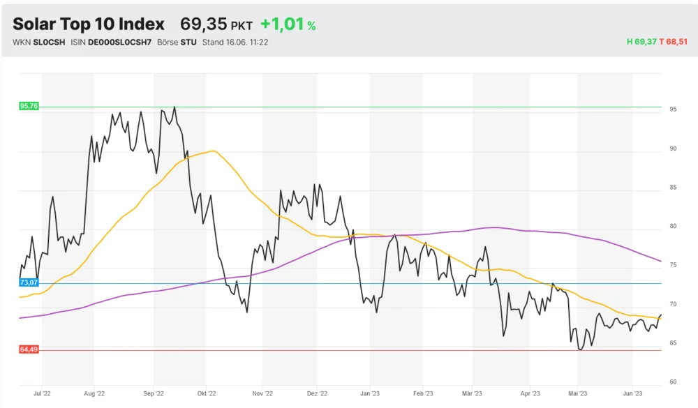Screen dimensions: 698x408
Task: Click the WKN SL0CSH identifier
Action: 39,42
